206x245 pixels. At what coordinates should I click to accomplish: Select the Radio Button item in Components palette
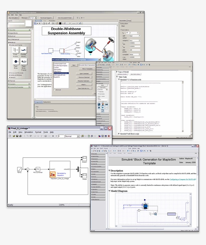tap(101, 94)
